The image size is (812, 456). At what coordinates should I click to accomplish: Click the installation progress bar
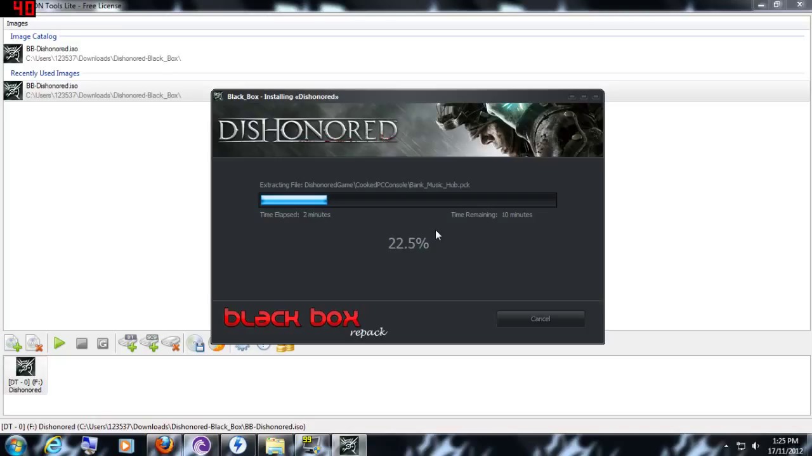click(408, 200)
